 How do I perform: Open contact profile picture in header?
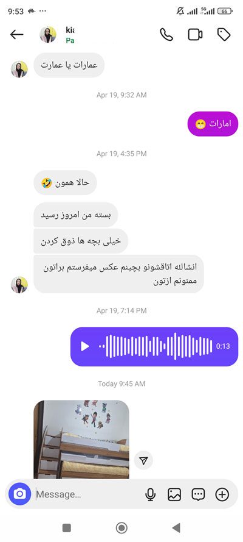click(48, 35)
